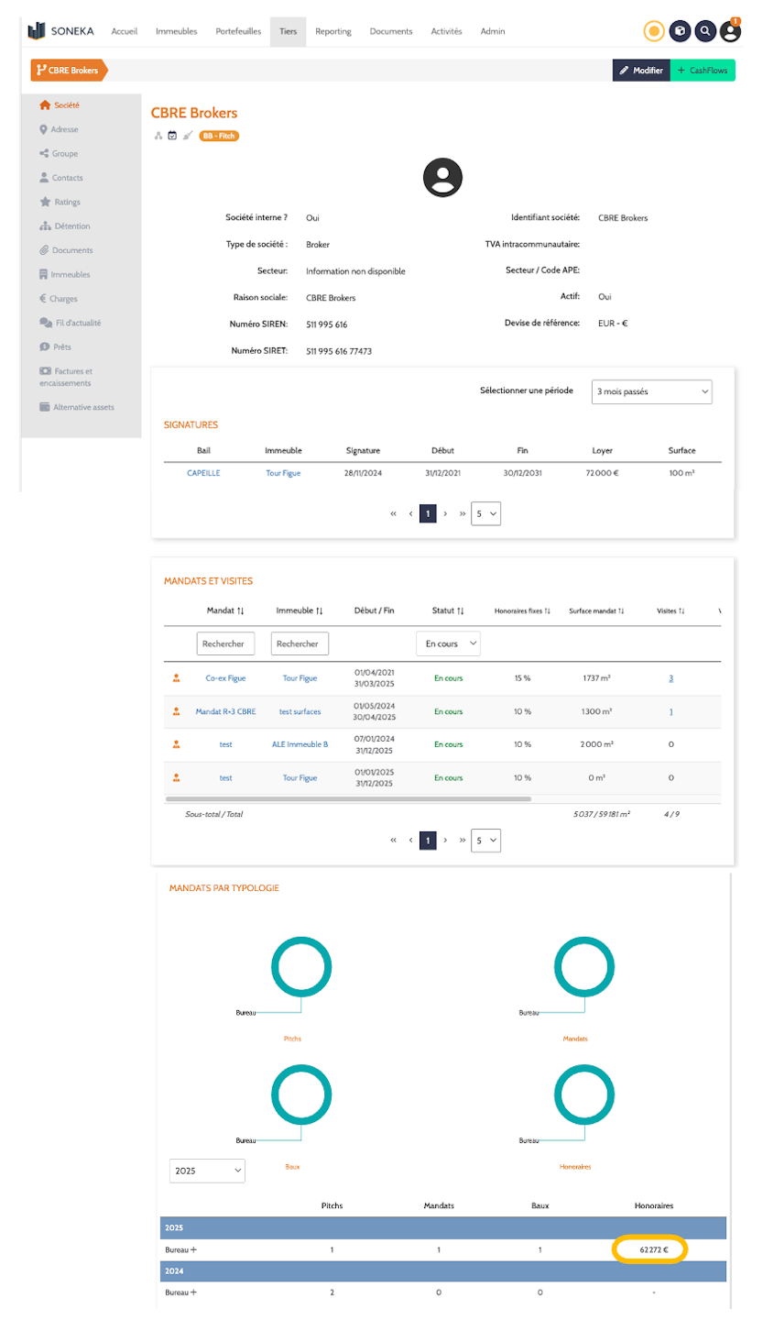Open the Mandat R+3 CBRE link
This screenshot has height=1320, width=763.
coord(225,711)
